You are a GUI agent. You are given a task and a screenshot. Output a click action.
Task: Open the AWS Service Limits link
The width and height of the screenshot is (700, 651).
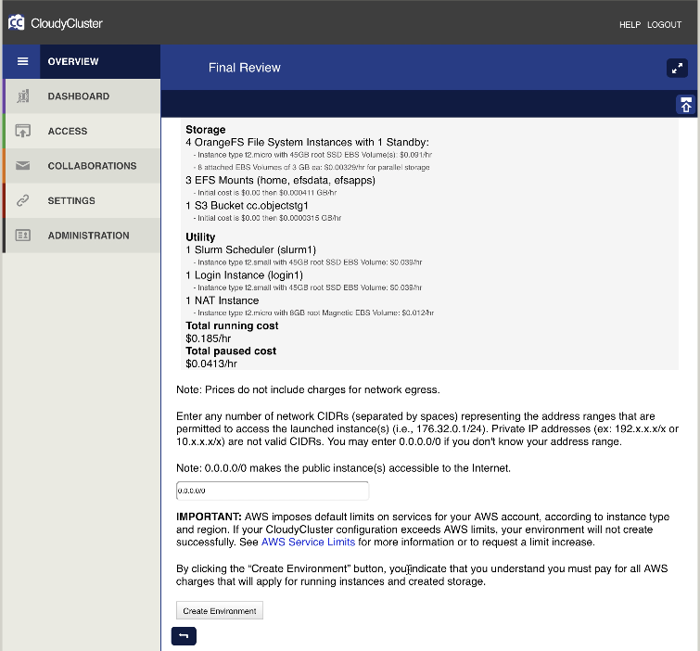(x=308, y=542)
